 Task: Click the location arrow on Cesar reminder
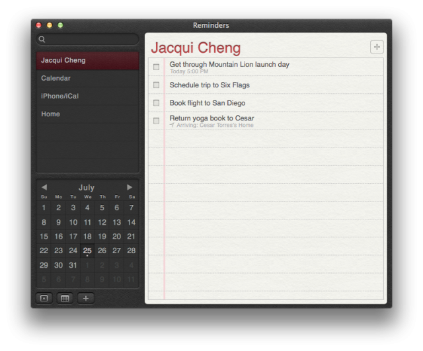(x=172, y=125)
